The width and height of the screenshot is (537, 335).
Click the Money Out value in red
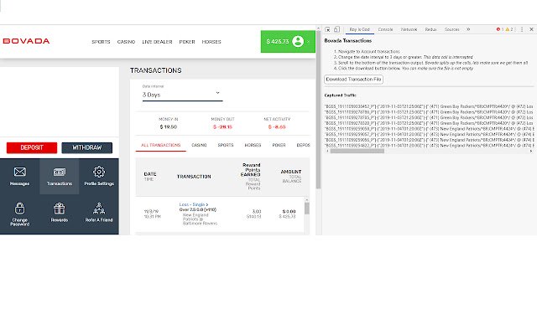(222, 126)
